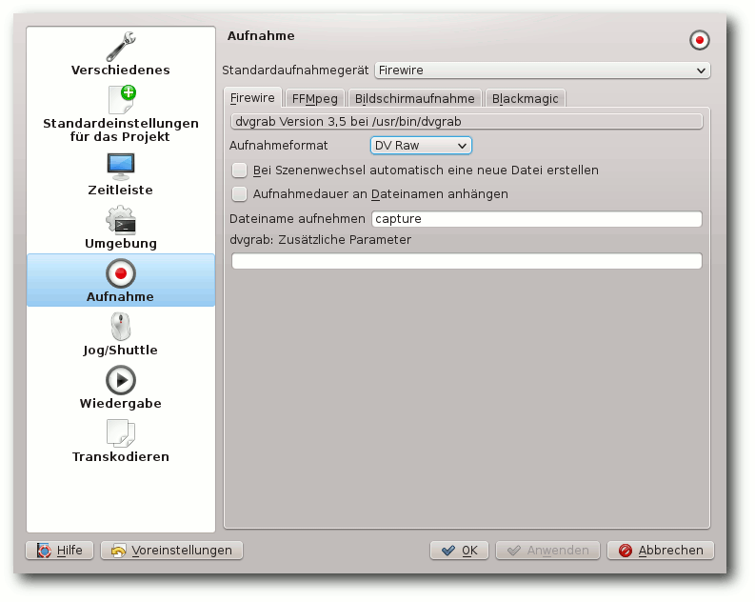Open the Blackmagic tab
Viewport: 755px width, 602px height.
click(x=525, y=99)
